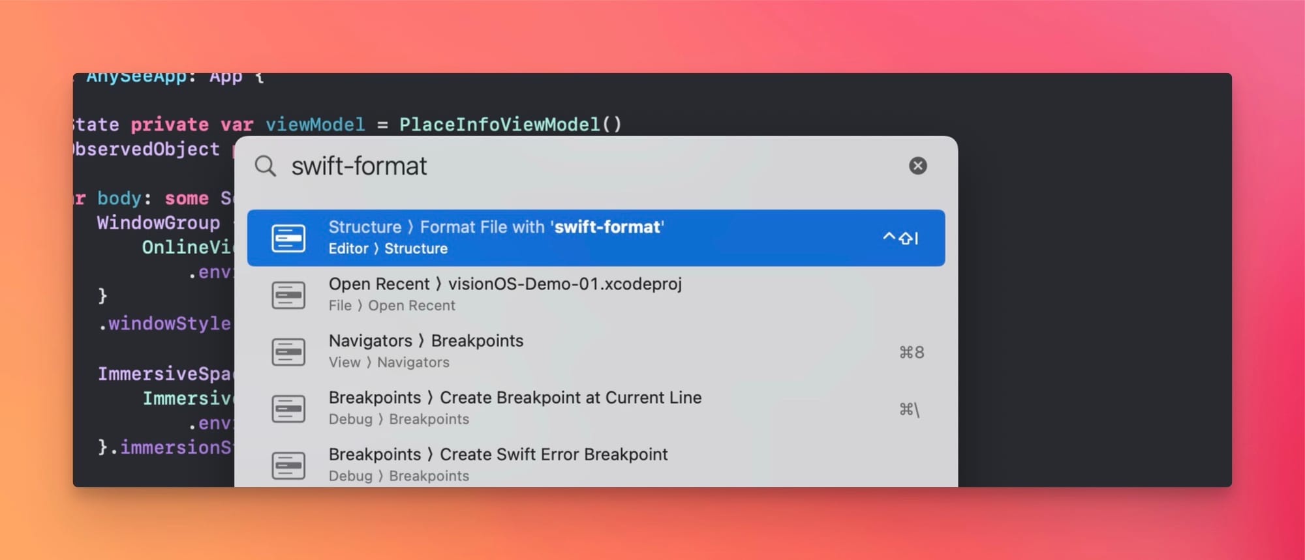
Task: Open recent project visionOS-Demo-01.xcodeproj
Action: click(x=505, y=284)
